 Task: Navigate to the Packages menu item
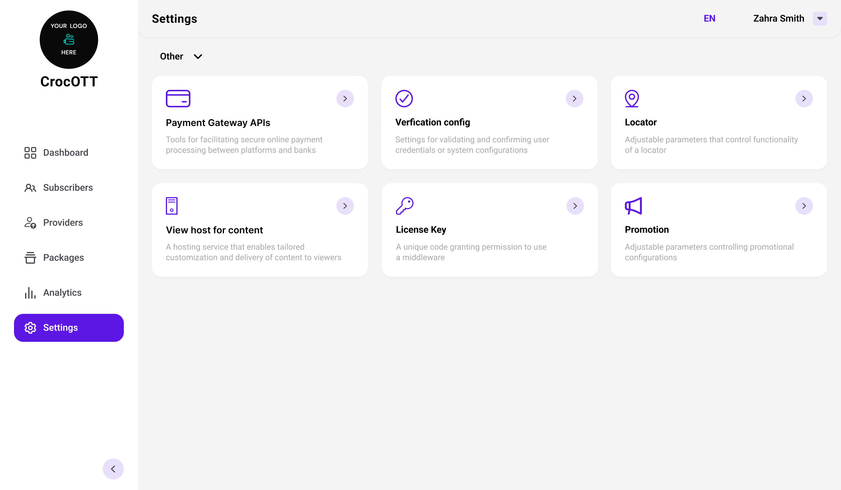pos(63,258)
